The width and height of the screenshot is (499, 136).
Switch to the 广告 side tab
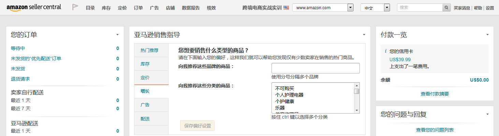145,105
